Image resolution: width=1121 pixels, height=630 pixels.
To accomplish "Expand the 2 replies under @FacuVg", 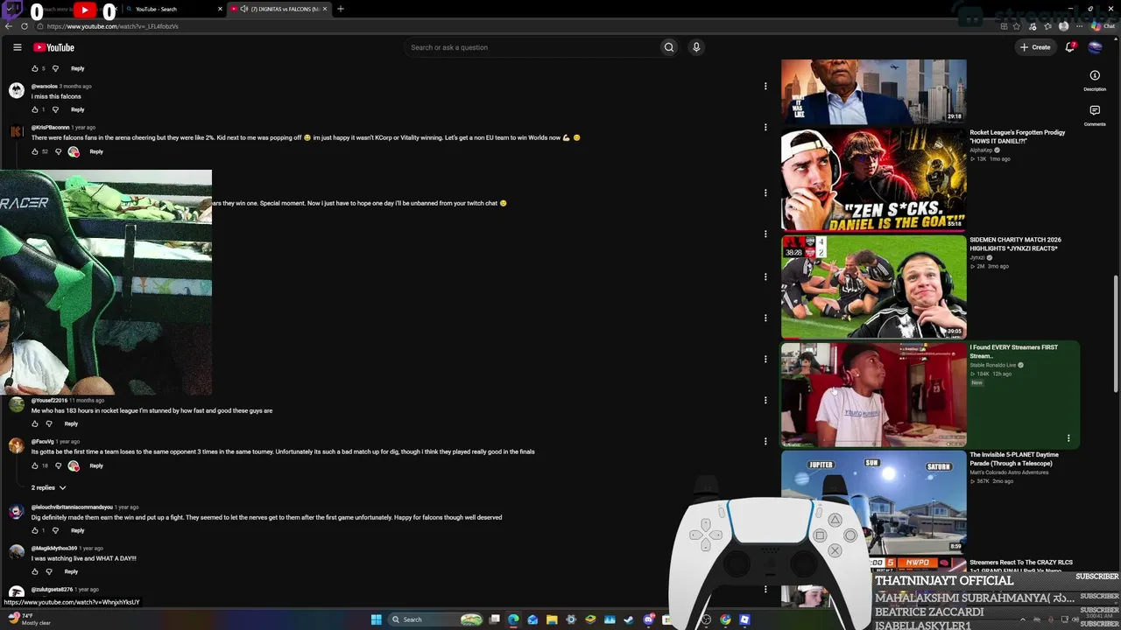I will 49,487.
